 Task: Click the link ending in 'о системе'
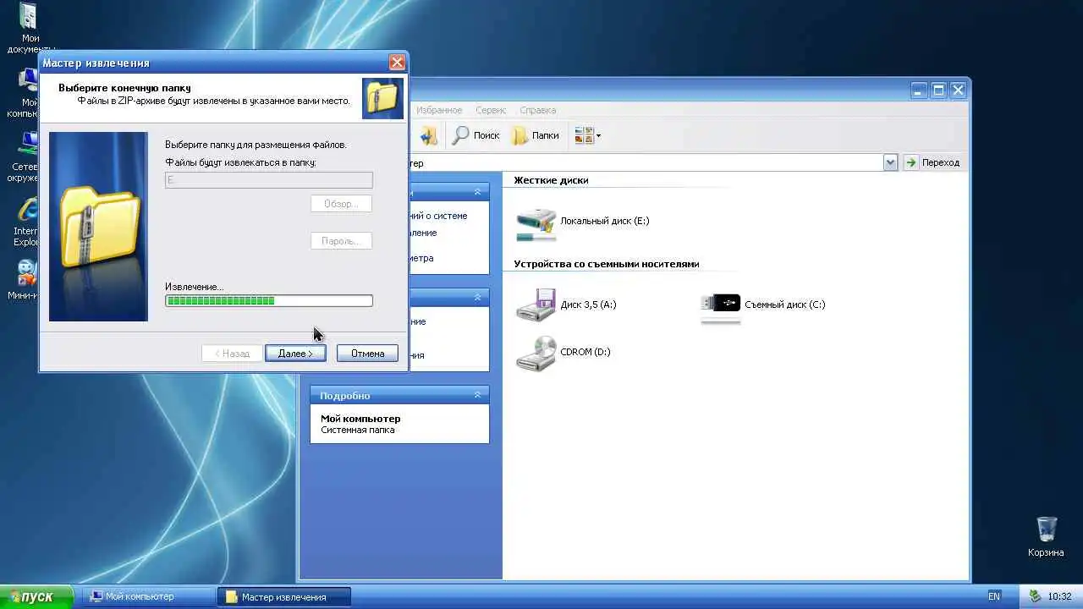click(437, 216)
